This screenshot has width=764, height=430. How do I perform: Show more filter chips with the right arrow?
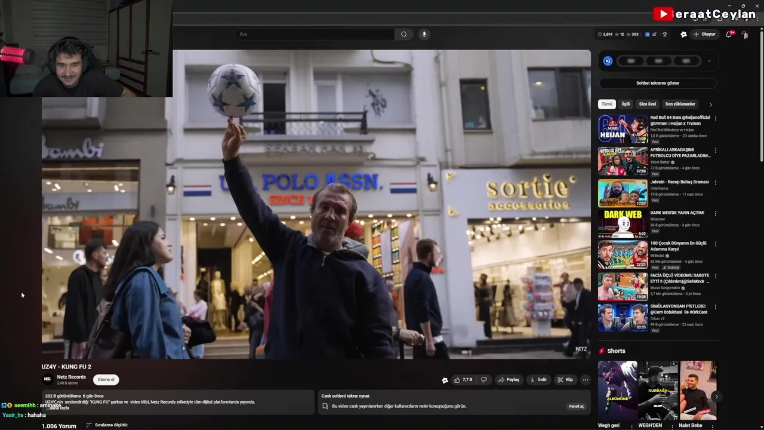(x=710, y=105)
